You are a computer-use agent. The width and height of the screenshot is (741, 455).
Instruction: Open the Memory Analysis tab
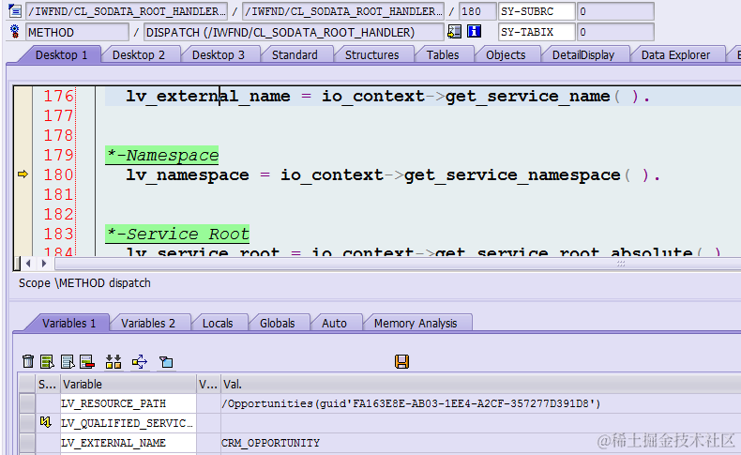tap(416, 323)
